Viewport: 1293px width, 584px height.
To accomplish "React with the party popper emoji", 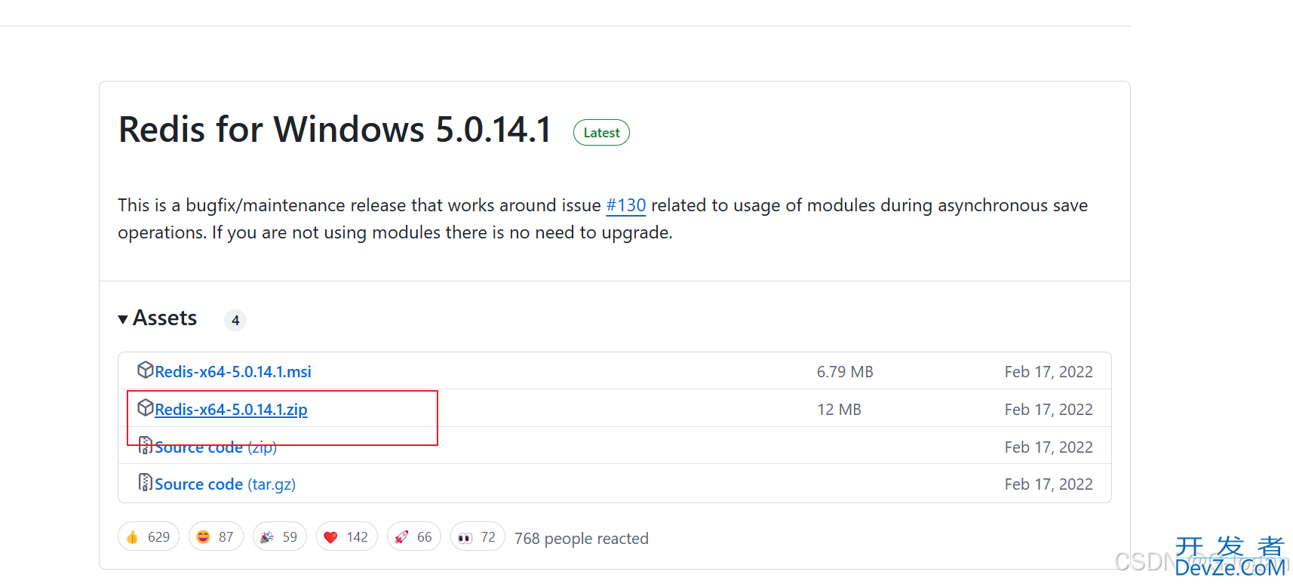I will click(x=279, y=537).
